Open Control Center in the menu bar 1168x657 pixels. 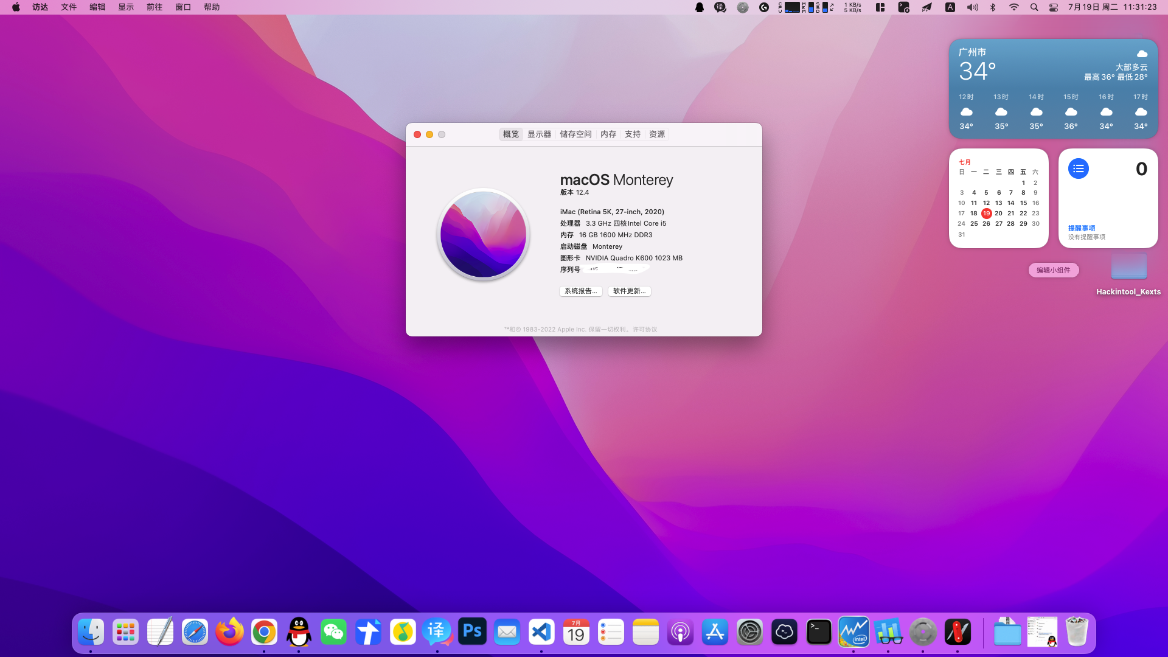point(1054,7)
